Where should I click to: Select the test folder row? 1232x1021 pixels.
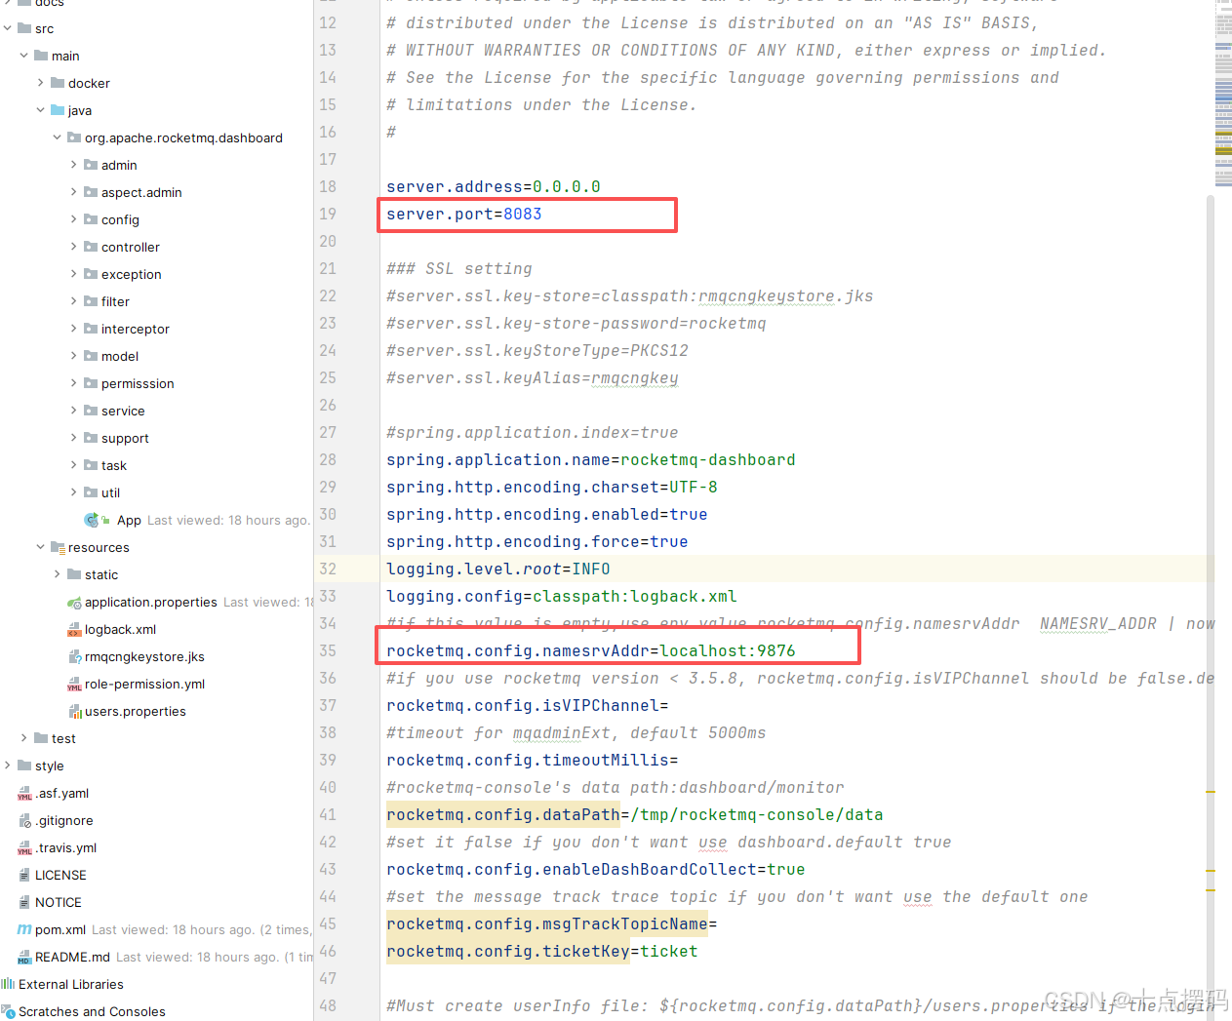[x=156, y=738]
